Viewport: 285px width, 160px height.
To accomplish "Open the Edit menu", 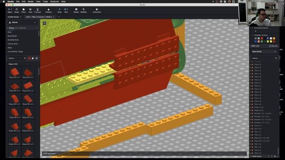I will click(24, 1).
